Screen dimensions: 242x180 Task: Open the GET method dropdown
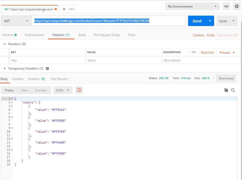click(16, 21)
